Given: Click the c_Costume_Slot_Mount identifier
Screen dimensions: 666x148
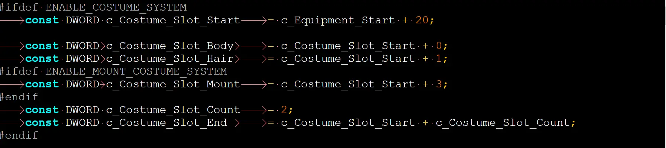Looking at the screenshot, I should coord(173,84).
